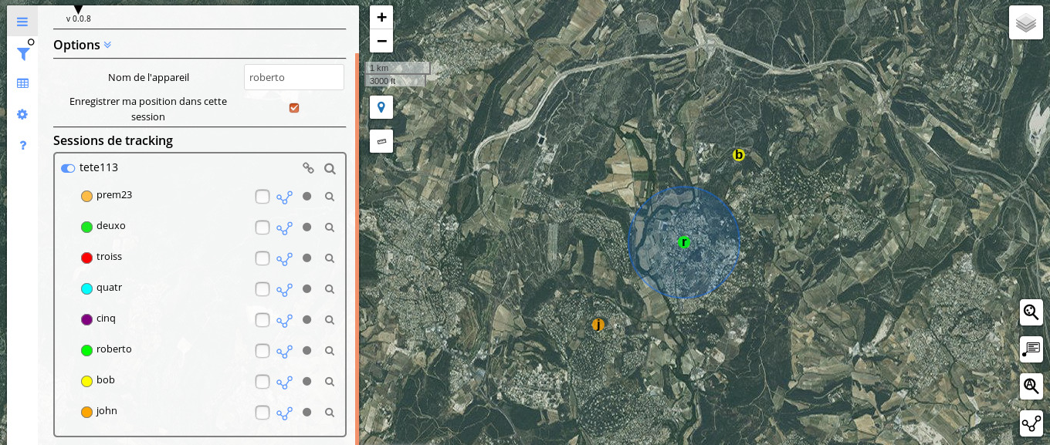Zoom to roberto using its magnifier icon
This screenshot has height=445, width=1050.
(330, 351)
